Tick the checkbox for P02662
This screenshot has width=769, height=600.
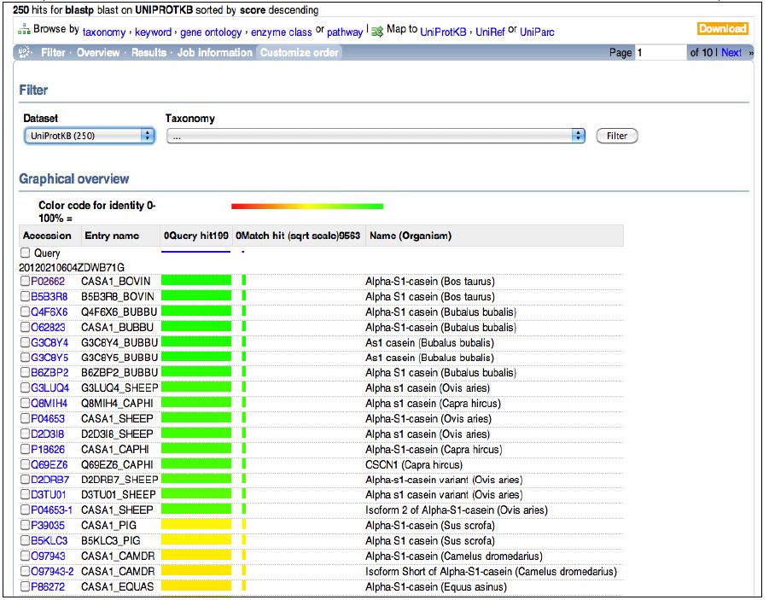pyautogui.click(x=25, y=282)
